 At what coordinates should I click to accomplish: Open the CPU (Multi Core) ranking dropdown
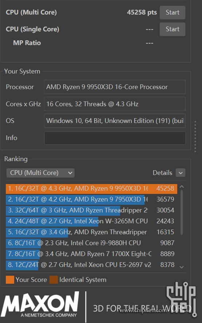pos(40,173)
